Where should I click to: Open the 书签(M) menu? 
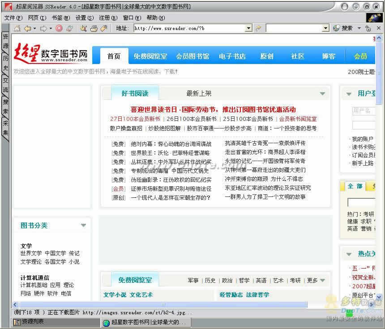tap(60, 18)
